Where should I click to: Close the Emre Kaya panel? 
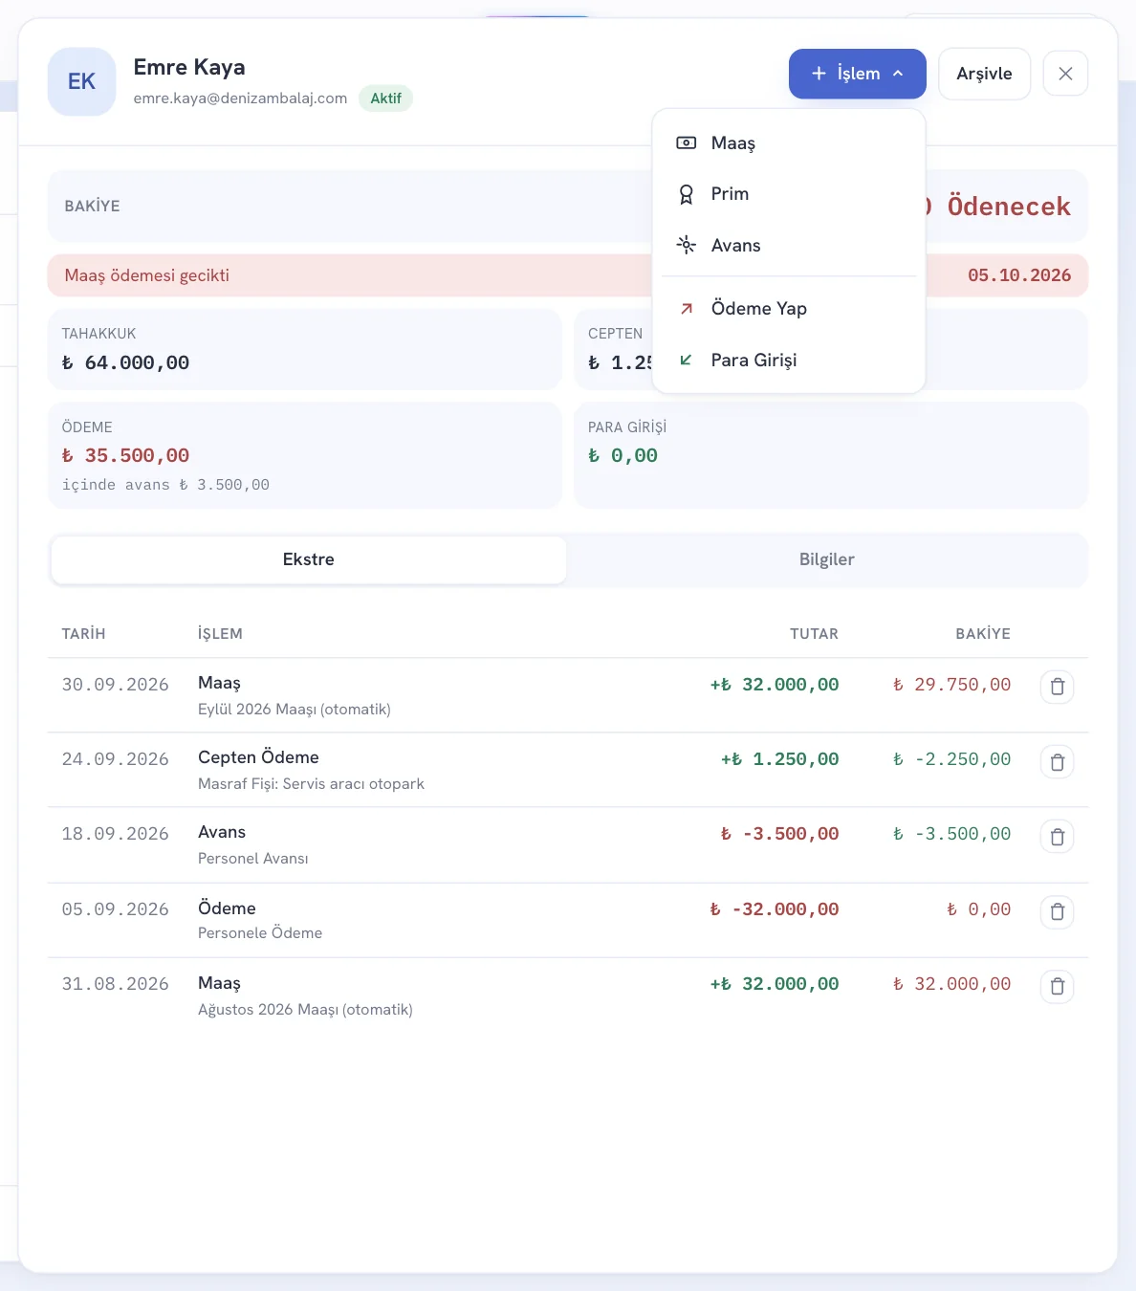click(1065, 74)
